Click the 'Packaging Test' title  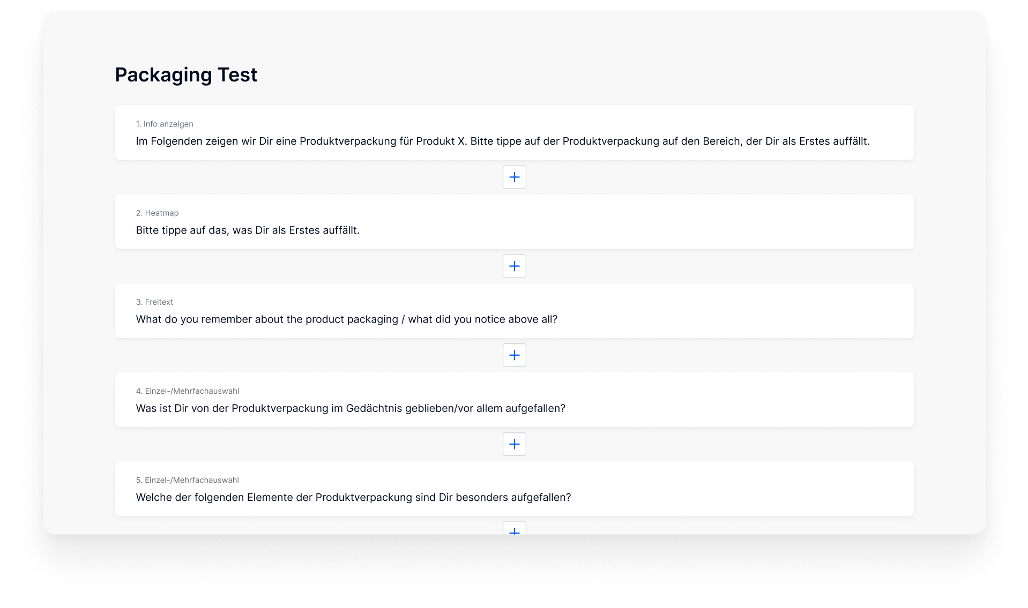click(186, 75)
